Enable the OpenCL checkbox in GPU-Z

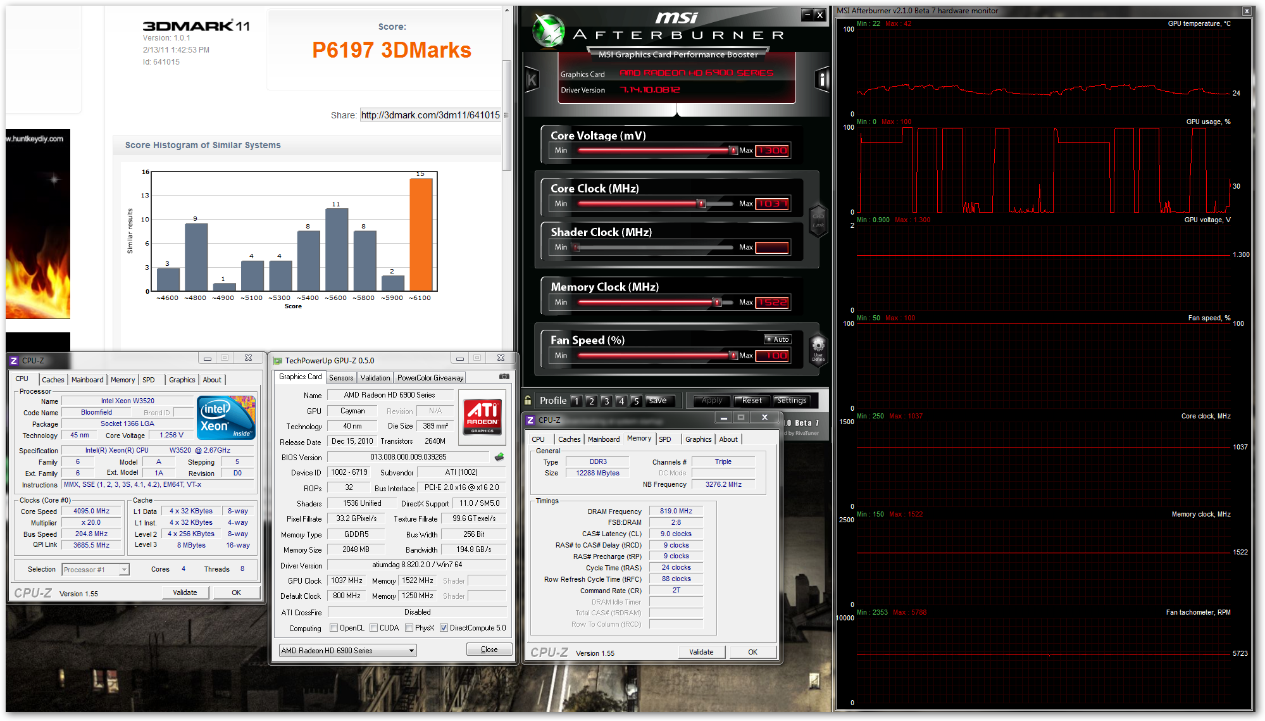coord(333,628)
